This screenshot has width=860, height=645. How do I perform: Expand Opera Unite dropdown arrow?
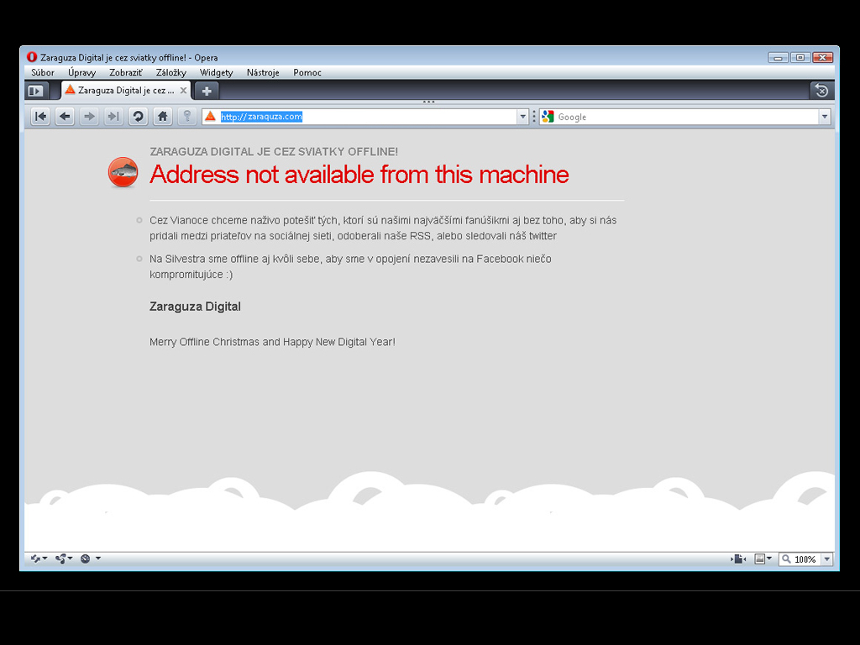click(71, 558)
